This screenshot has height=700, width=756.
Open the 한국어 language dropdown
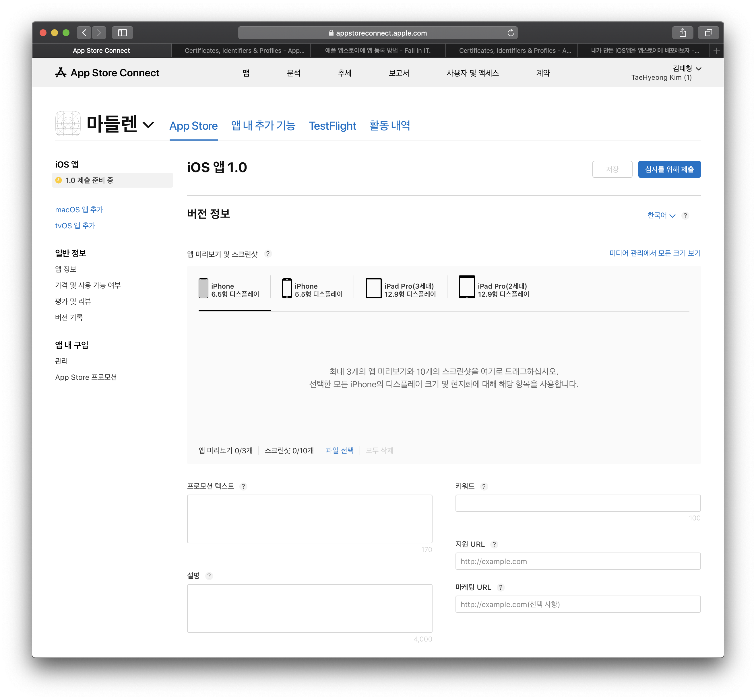(x=661, y=215)
